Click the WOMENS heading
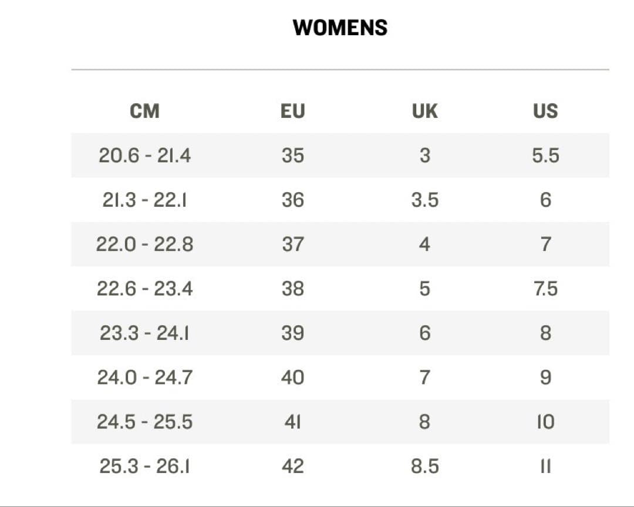 coord(340,28)
